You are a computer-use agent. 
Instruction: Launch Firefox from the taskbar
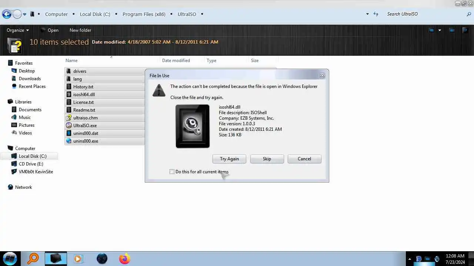124,259
